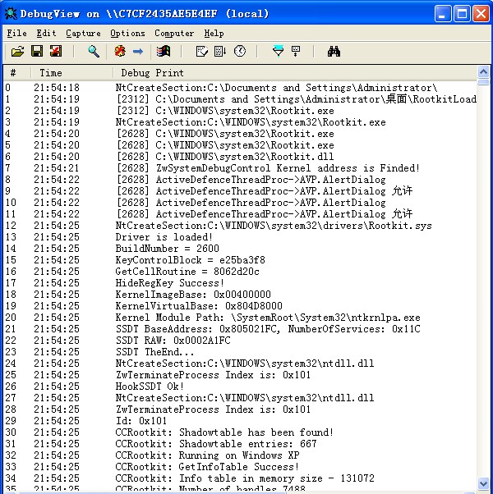Select 'CCRootkit: Shadowtable has been found!' row
The height and width of the screenshot is (494, 493).
pyautogui.click(x=240, y=432)
